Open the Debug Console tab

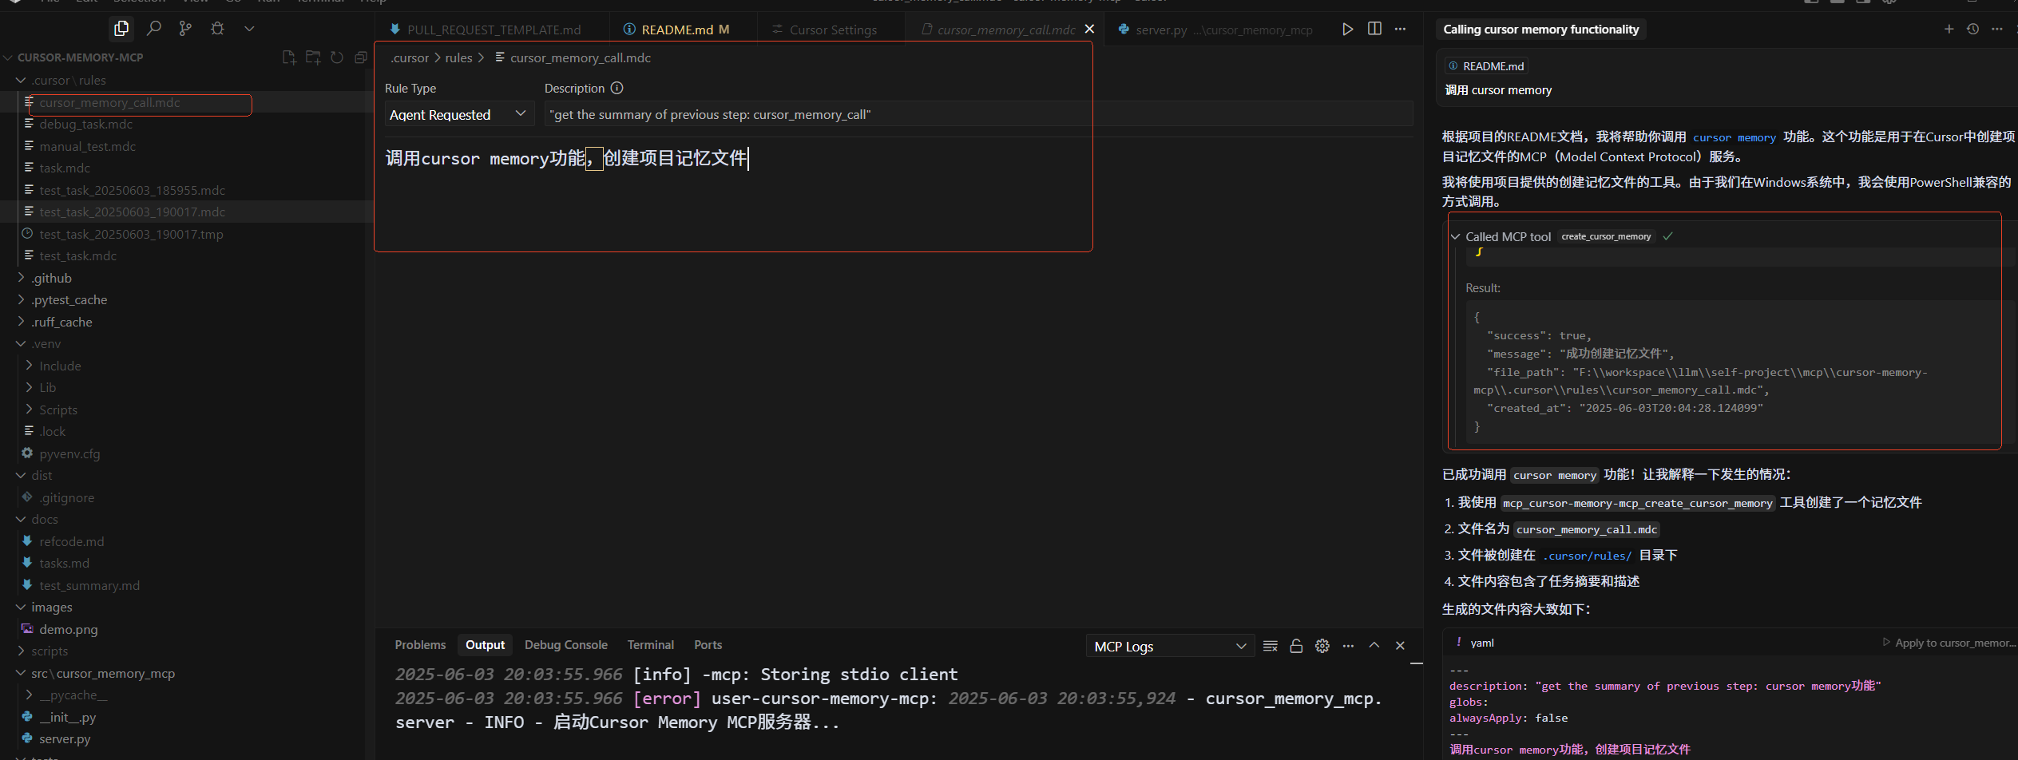[x=565, y=645]
